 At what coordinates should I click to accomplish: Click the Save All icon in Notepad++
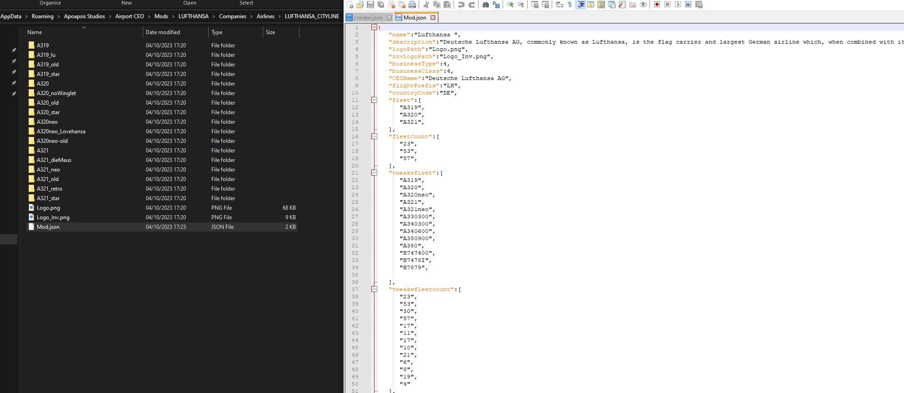click(x=381, y=5)
